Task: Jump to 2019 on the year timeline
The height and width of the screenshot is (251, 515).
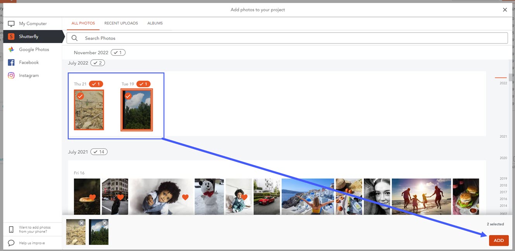Action: click(x=503, y=179)
